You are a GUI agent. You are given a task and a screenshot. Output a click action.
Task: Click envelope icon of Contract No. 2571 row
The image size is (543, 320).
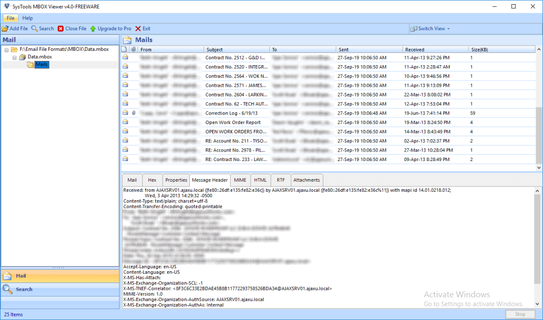tap(125, 85)
